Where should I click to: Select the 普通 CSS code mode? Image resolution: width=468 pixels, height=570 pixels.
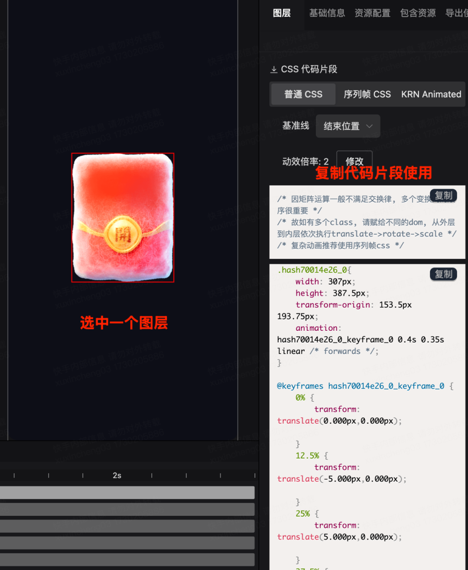pyautogui.click(x=303, y=94)
